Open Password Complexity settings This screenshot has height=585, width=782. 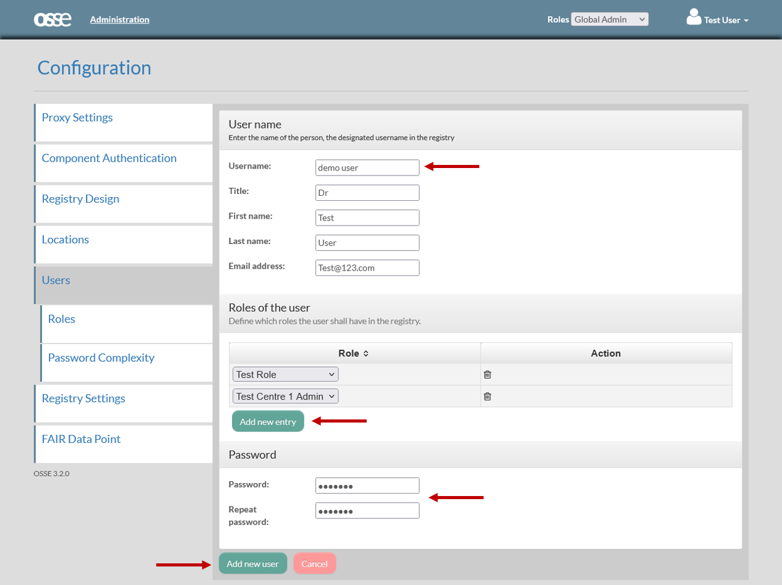[127, 363]
